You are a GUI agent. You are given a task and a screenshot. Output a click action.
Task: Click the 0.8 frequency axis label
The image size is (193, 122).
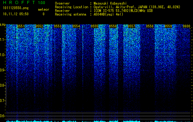(2, 85)
